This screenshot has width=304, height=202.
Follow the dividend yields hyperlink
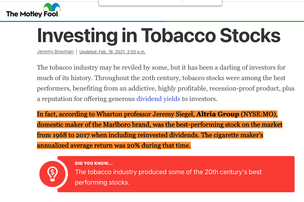point(158,99)
